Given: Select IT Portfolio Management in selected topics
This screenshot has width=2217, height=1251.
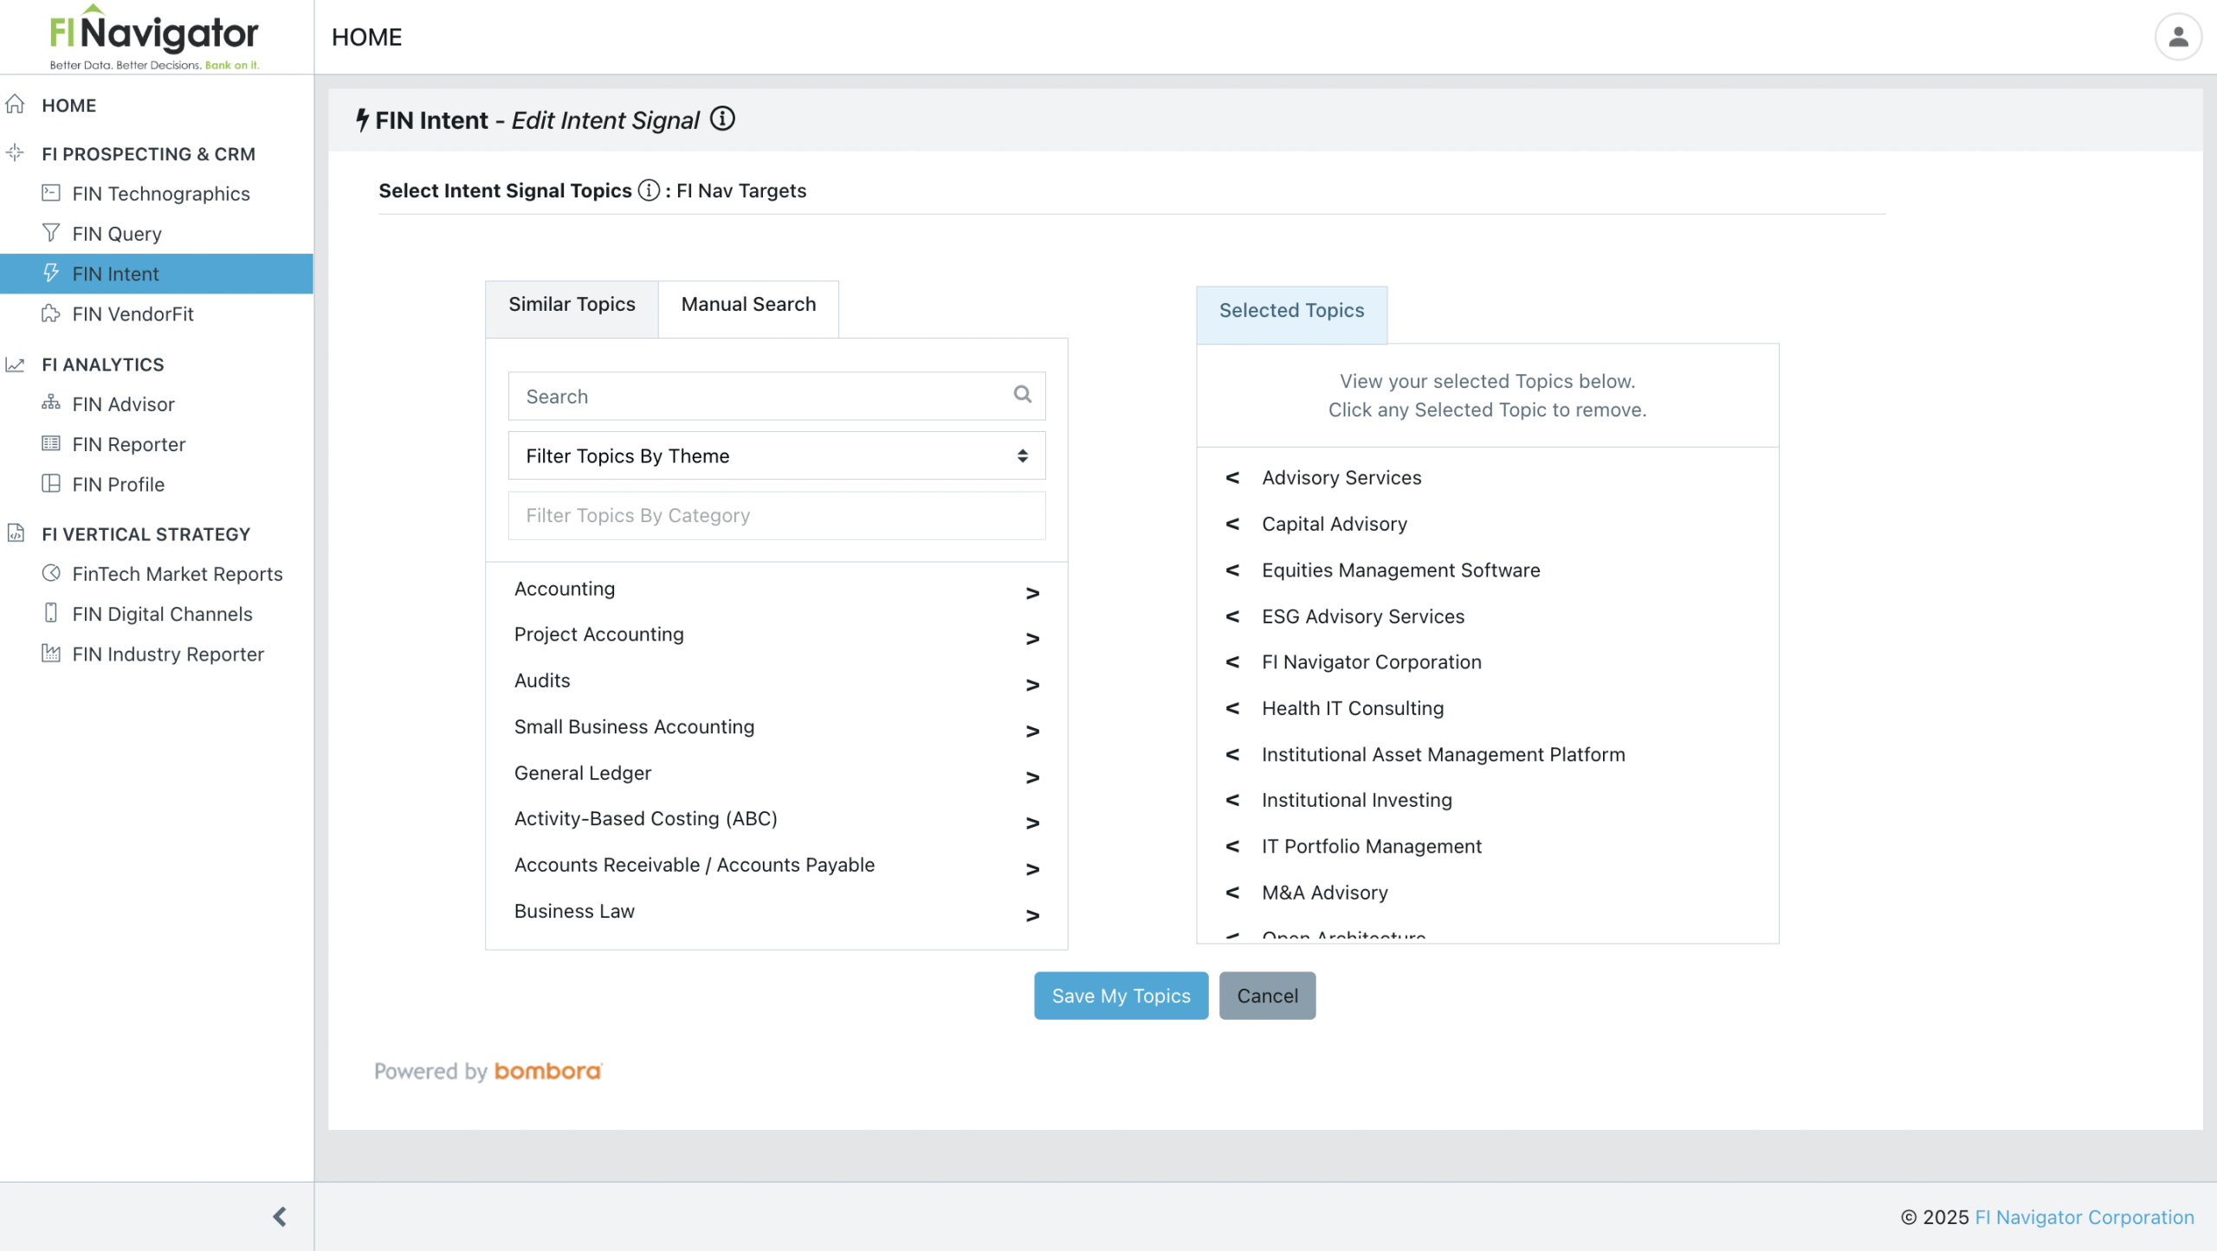Looking at the screenshot, I should (x=1371, y=846).
